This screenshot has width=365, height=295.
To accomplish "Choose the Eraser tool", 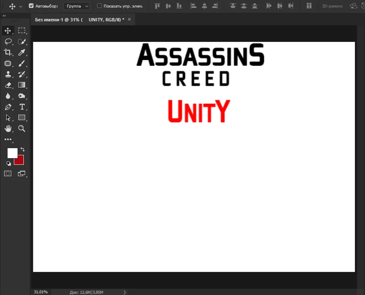I will (8, 85).
